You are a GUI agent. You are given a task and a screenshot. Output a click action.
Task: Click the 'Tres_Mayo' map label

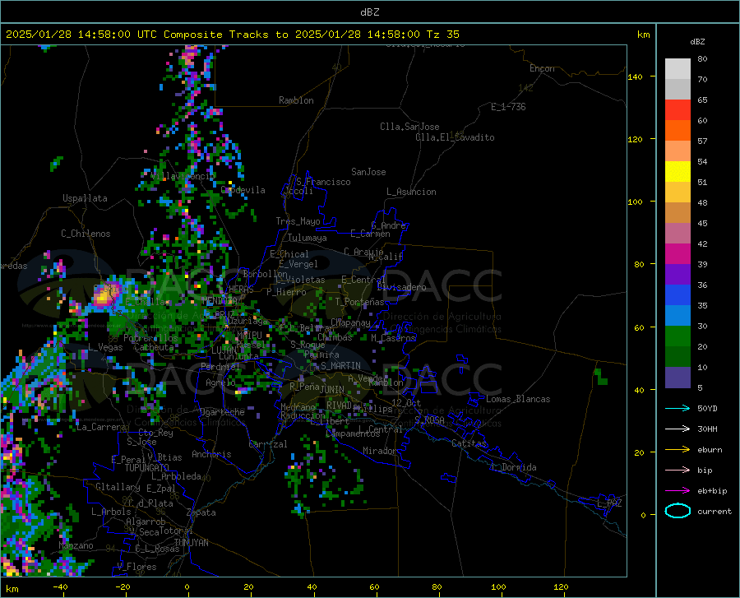pos(298,221)
